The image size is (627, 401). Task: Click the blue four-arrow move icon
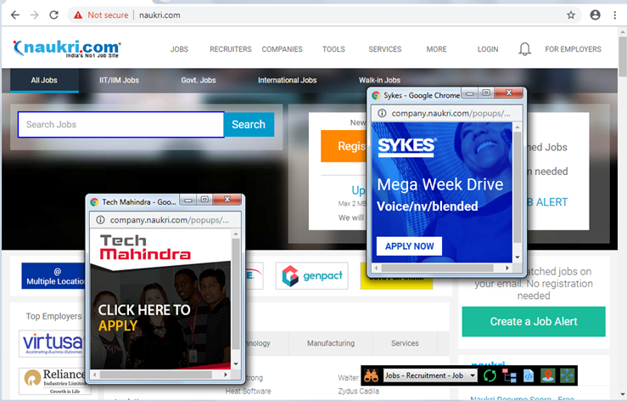[567, 376]
